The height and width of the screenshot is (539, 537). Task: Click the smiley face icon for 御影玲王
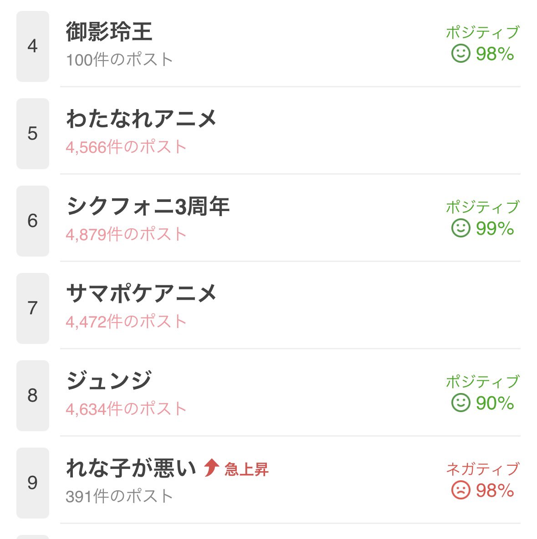460,53
